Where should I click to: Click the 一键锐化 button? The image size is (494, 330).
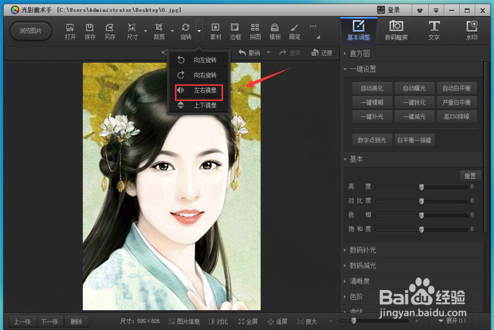414,102
